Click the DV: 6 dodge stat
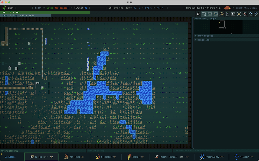The width and height of the screenshot is (259, 161). [x=148, y=8]
